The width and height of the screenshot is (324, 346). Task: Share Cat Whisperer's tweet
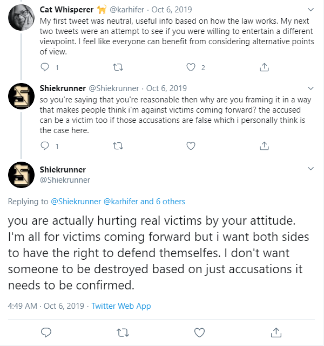click(x=264, y=67)
